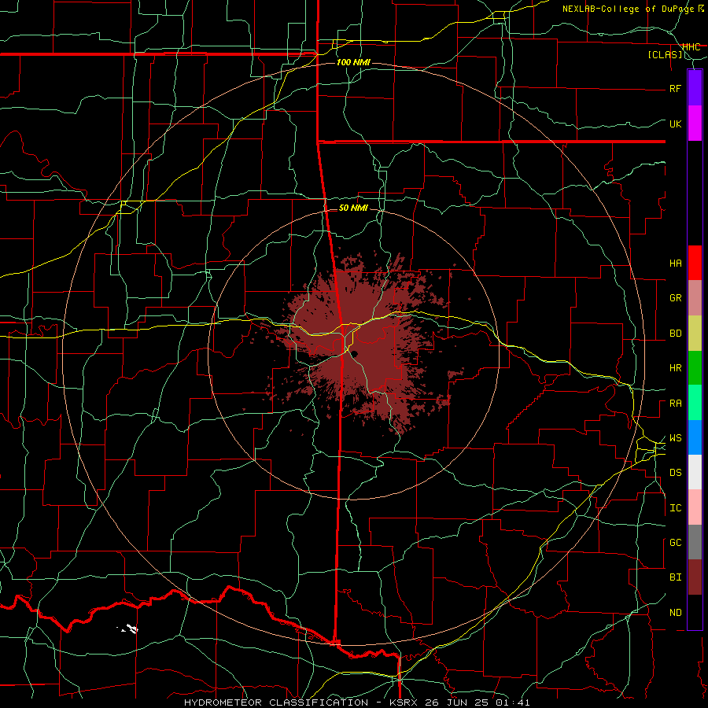The height and width of the screenshot is (708, 708).
Task: Click the magenta UK legend color block
Action: (x=695, y=124)
